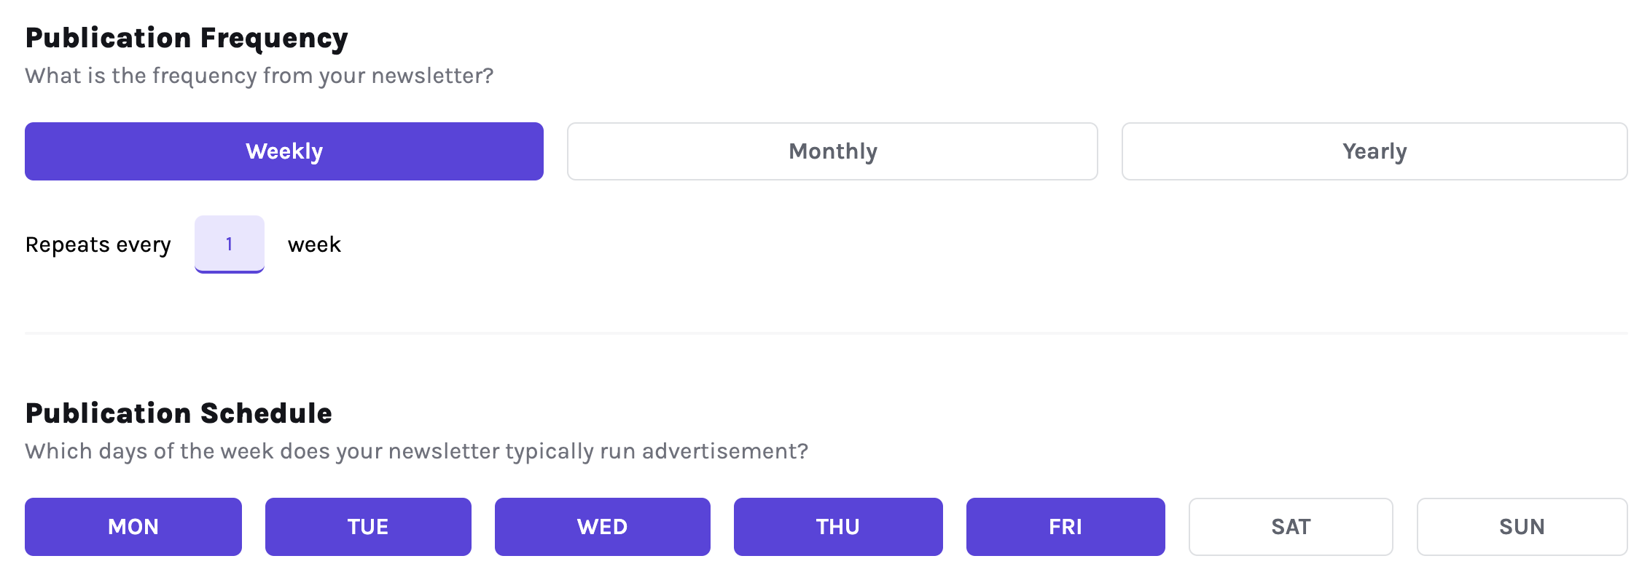
Task: Toggle the TUE day button off
Action: tap(368, 527)
